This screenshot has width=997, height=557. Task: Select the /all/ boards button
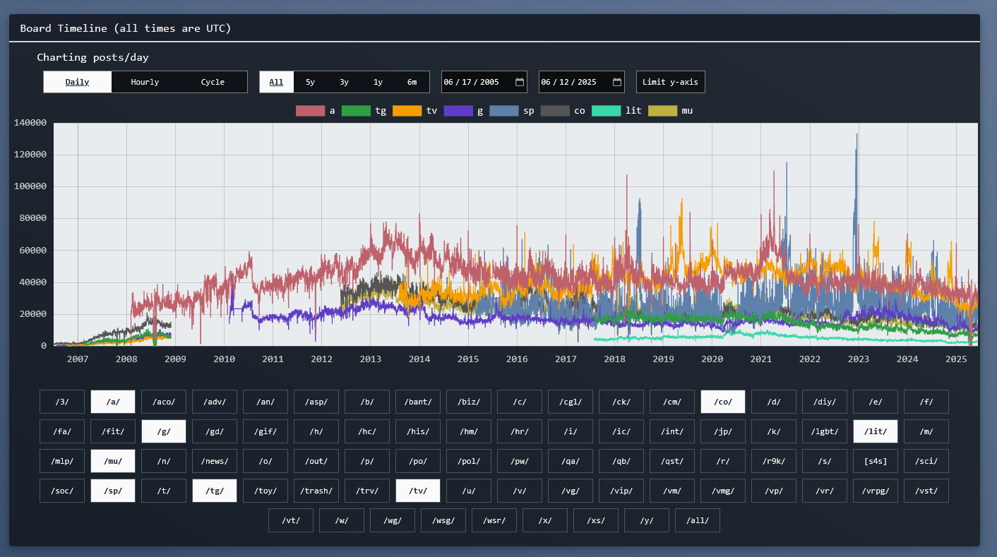click(698, 520)
